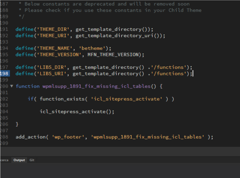
Task: Open the Git tab
Action: pyautogui.click(x=32, y=160)
